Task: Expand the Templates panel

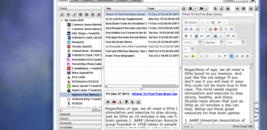Action: 80,127
